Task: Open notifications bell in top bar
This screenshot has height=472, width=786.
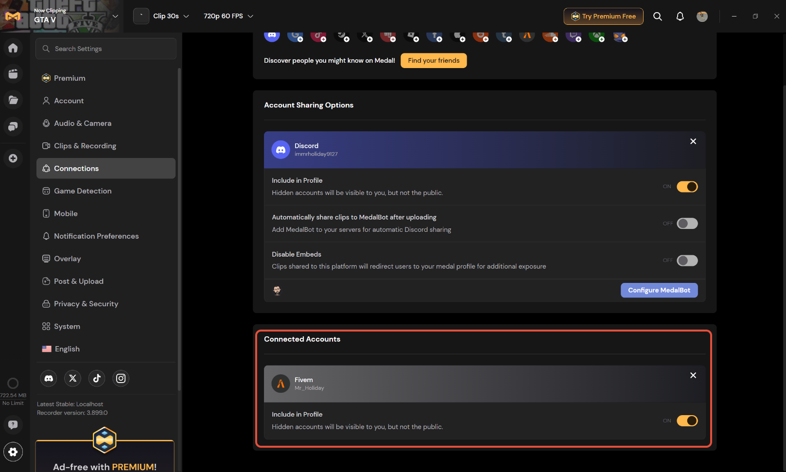Action: pyautogui.click(x=680, y=16)
